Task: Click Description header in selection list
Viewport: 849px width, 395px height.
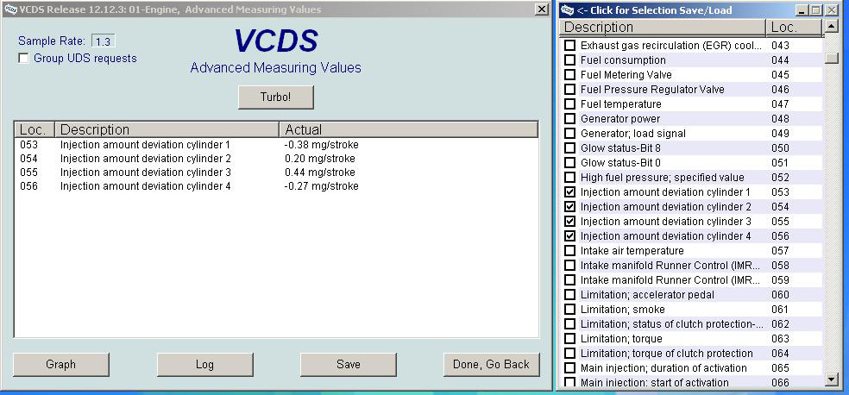Action: pyautogui.click(x=663, y=27)
